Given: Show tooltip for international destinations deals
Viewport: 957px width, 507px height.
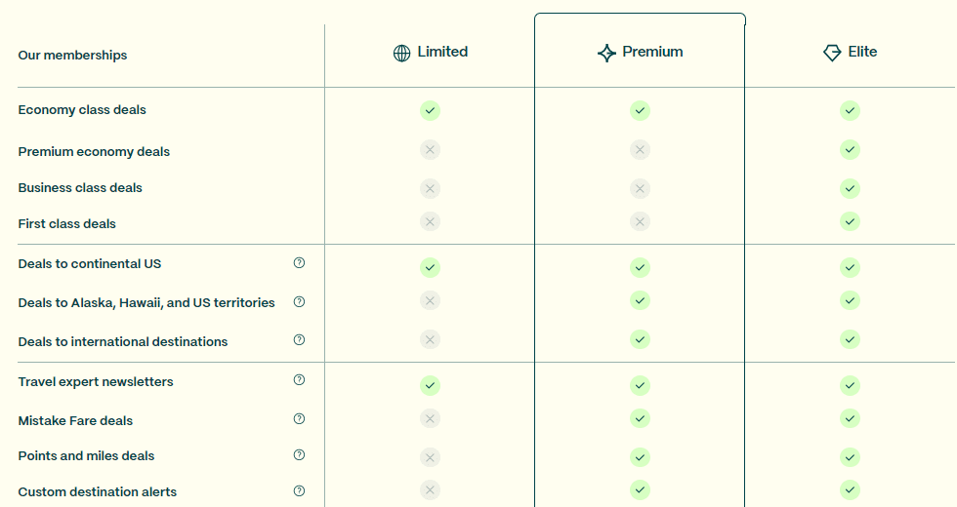Looking at the screenshot, I should pos(299,340).
